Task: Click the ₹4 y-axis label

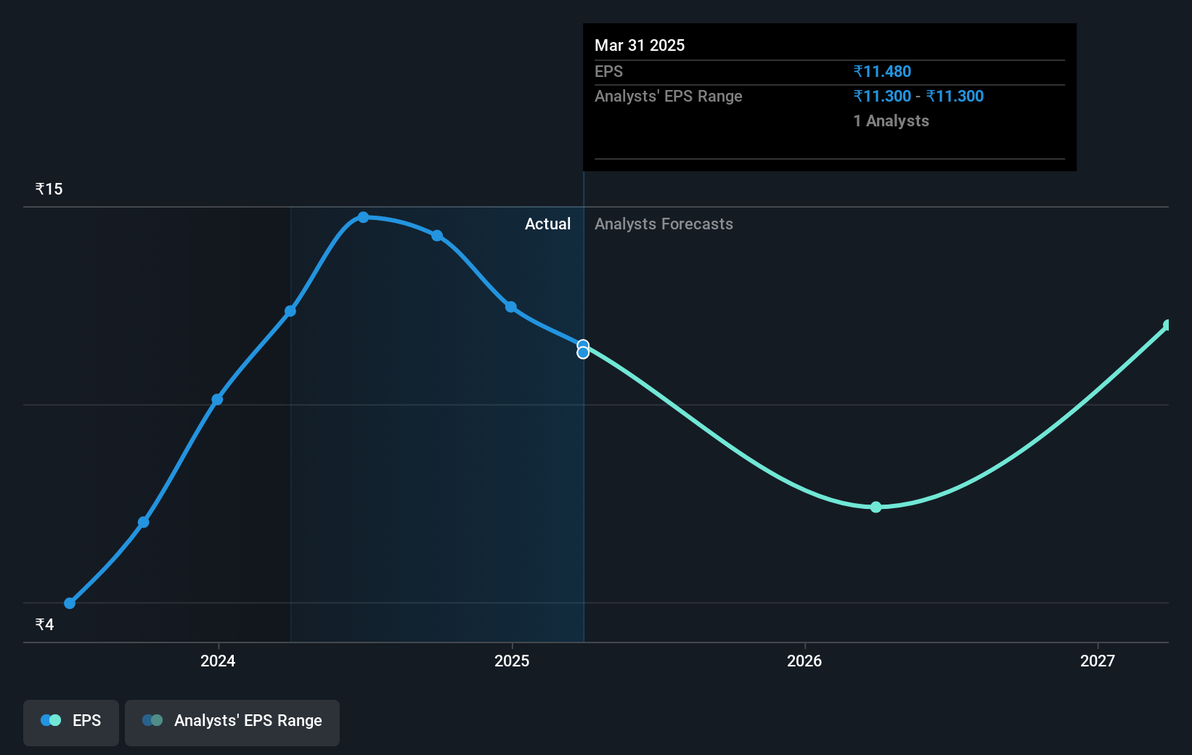Action: click(x=45, y=624)
